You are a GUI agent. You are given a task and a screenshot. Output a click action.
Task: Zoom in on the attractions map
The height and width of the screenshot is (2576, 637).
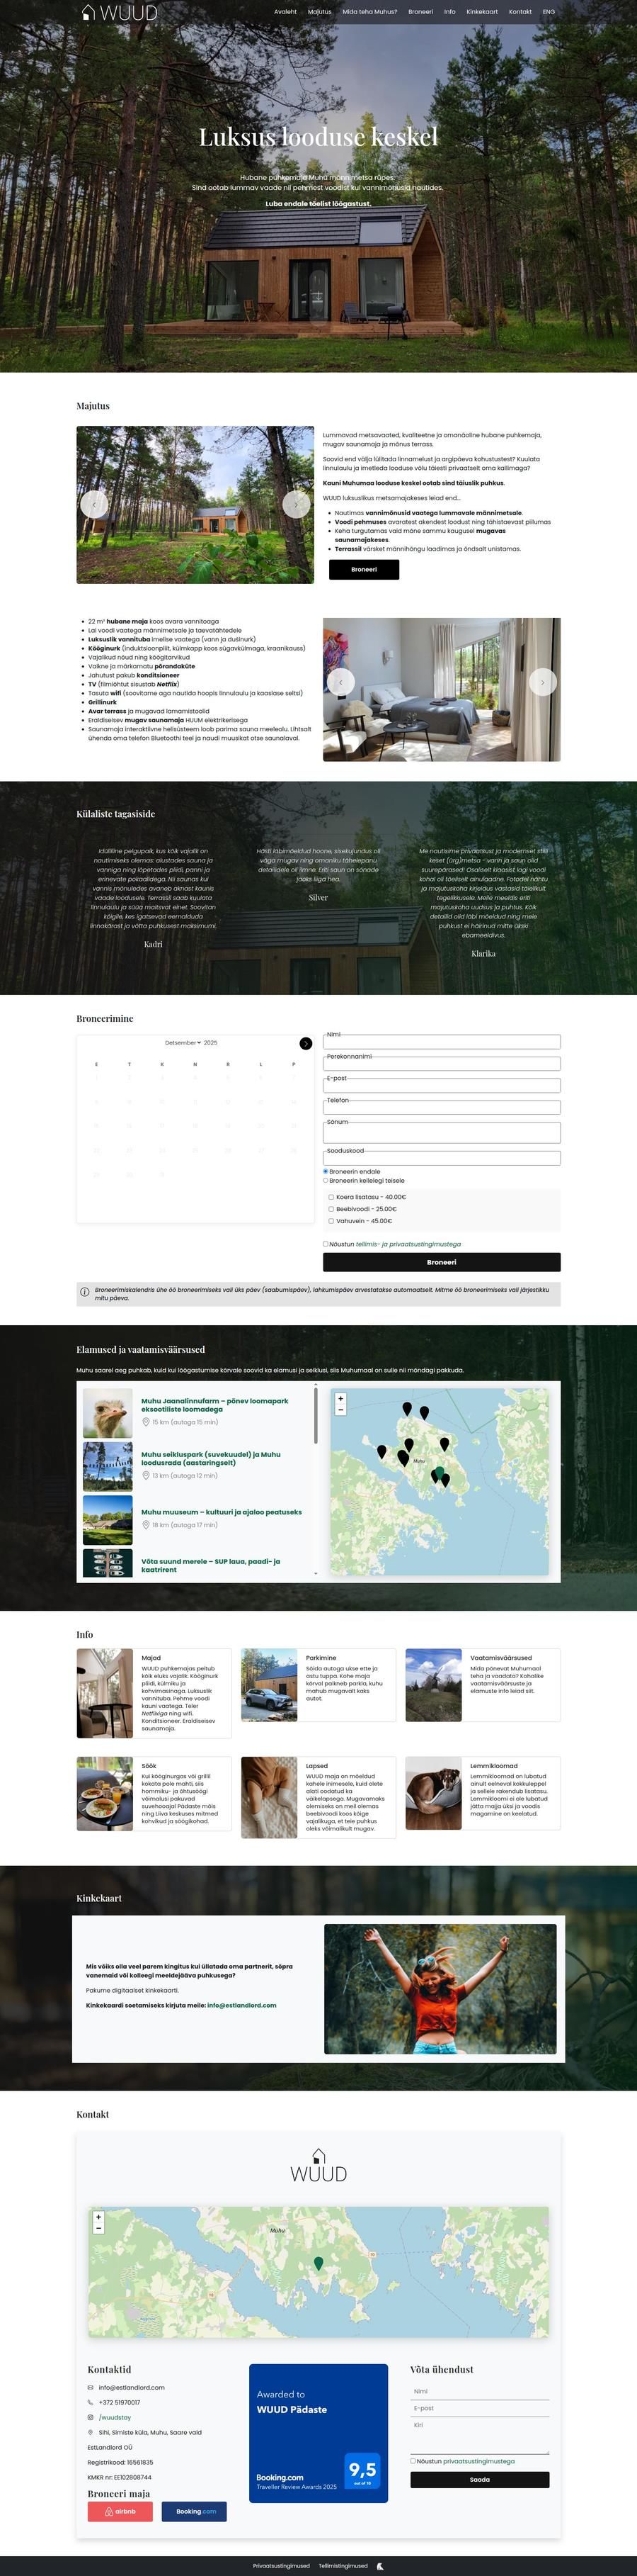click(340, 1398)
